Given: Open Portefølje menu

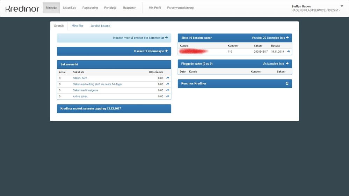Looking at the screenshot, I should pos(110,8).
